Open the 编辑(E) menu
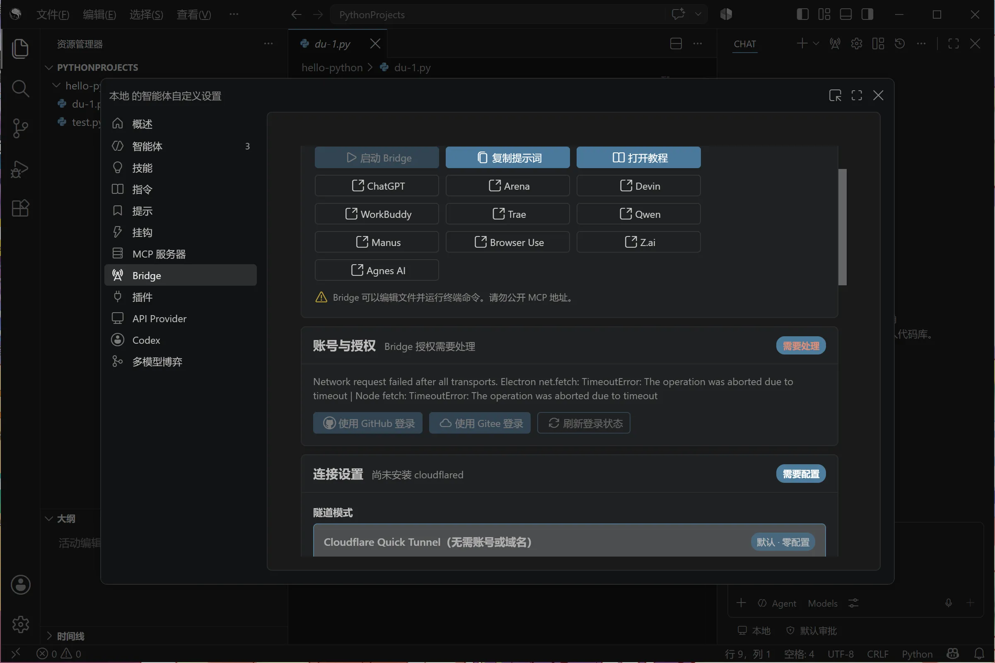The image size is (995, 663). coord(99,15)
